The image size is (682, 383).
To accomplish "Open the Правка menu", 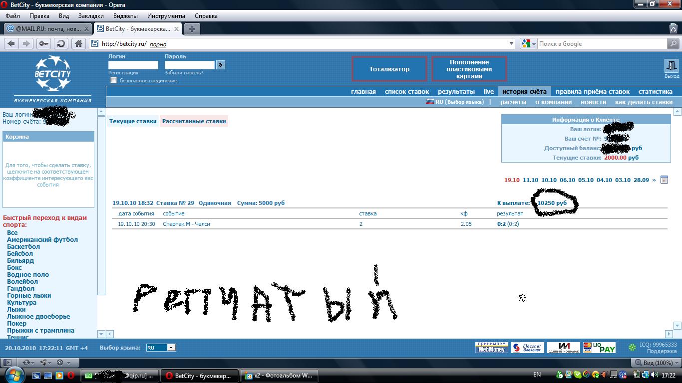I will point(39,16).
